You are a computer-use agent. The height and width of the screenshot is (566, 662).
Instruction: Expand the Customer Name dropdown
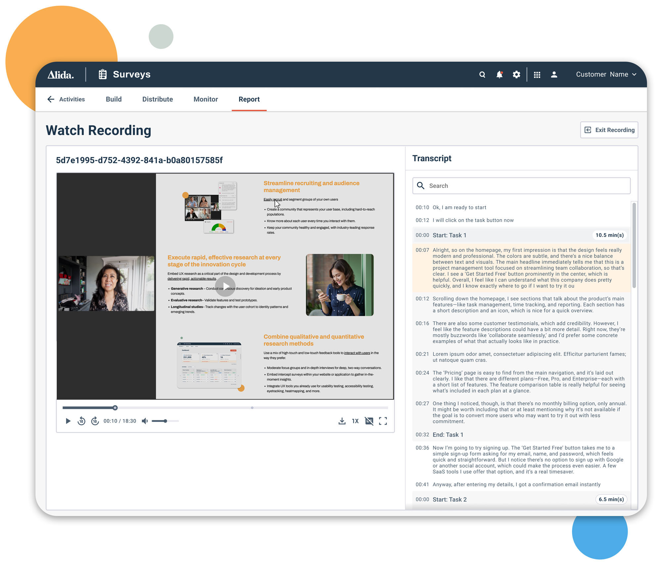point(606,75)
